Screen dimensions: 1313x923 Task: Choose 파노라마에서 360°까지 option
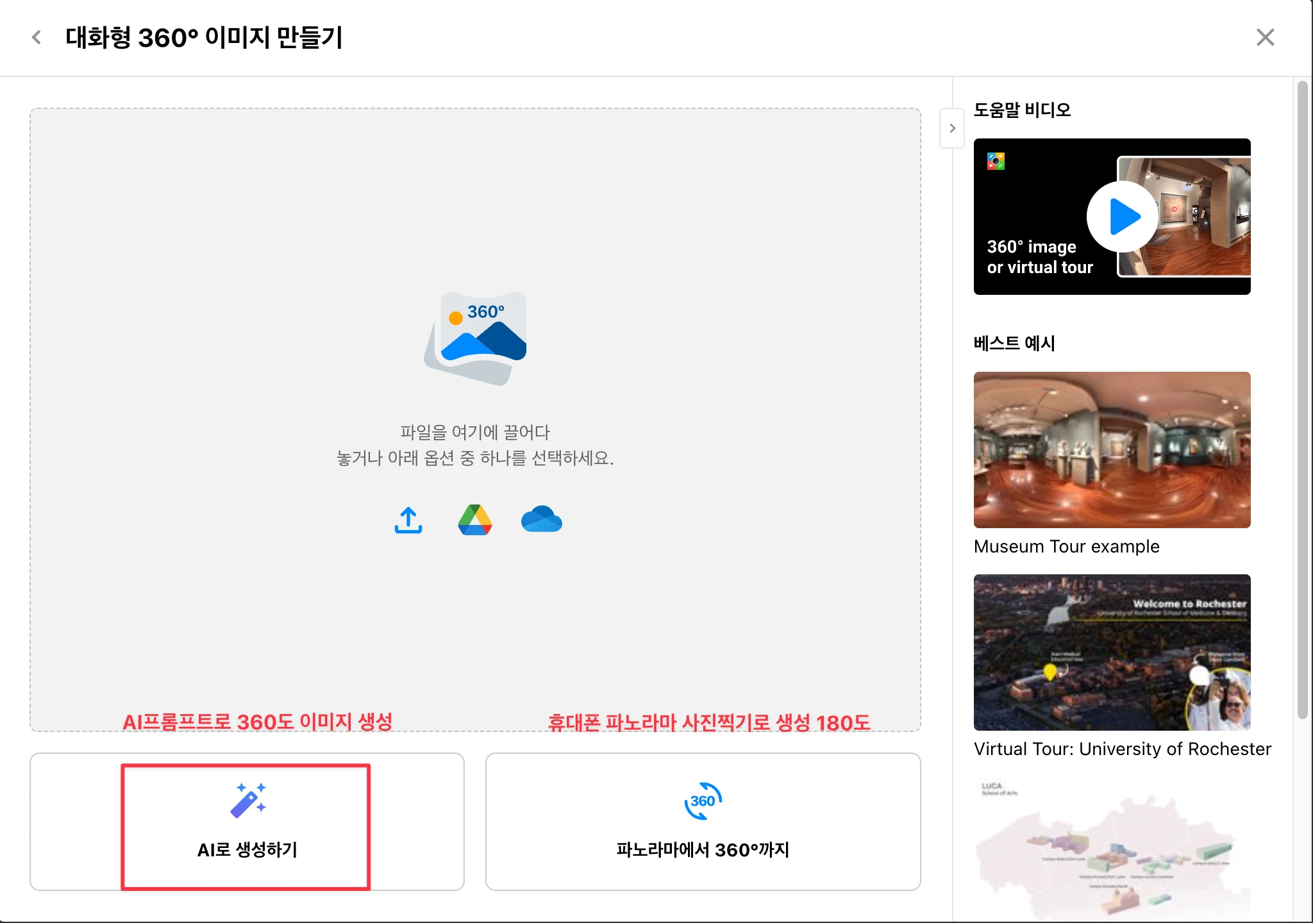(703, 821)
